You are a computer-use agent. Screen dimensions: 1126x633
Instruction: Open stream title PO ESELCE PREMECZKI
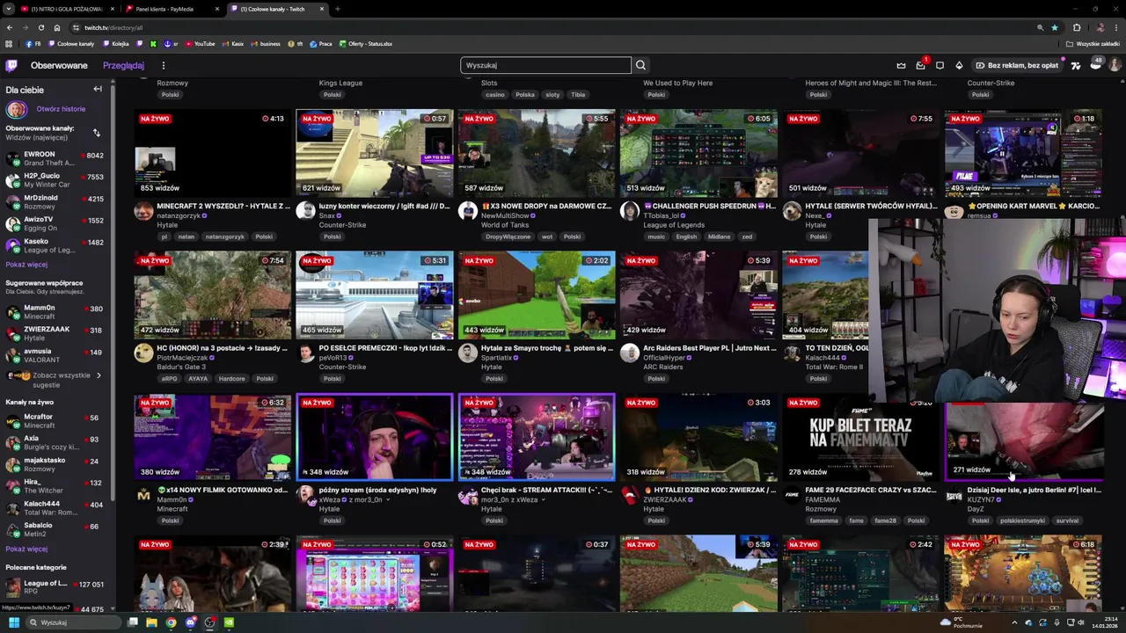pyautogui.click(x=385, y=348)
